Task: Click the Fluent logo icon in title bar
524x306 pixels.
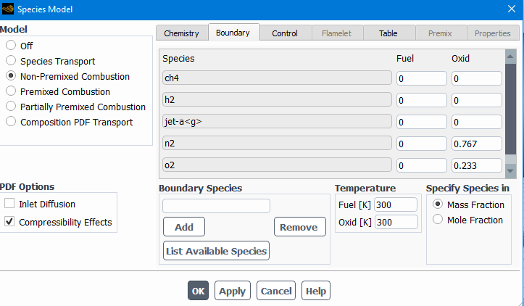Action: coord(8,9)
